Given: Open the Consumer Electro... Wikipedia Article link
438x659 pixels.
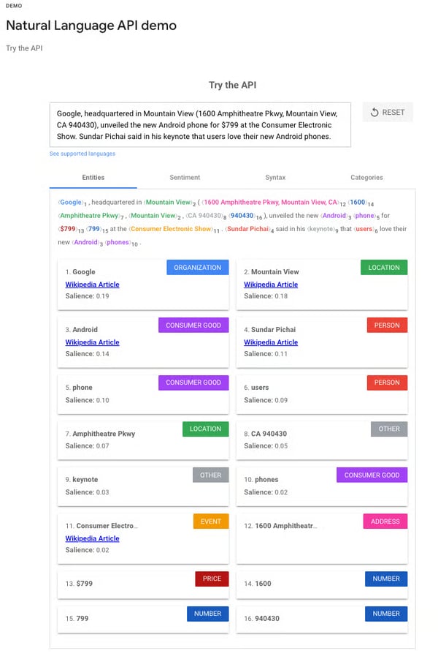Looking at the screenshot, I should 92,538.
